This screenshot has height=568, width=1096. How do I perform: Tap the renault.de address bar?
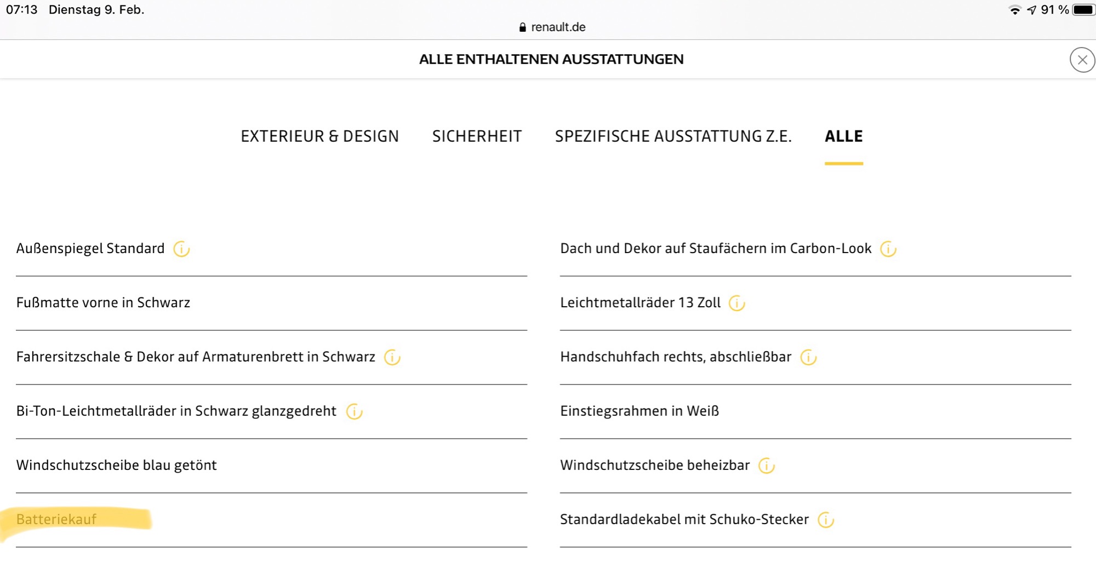tap(552, 27)
